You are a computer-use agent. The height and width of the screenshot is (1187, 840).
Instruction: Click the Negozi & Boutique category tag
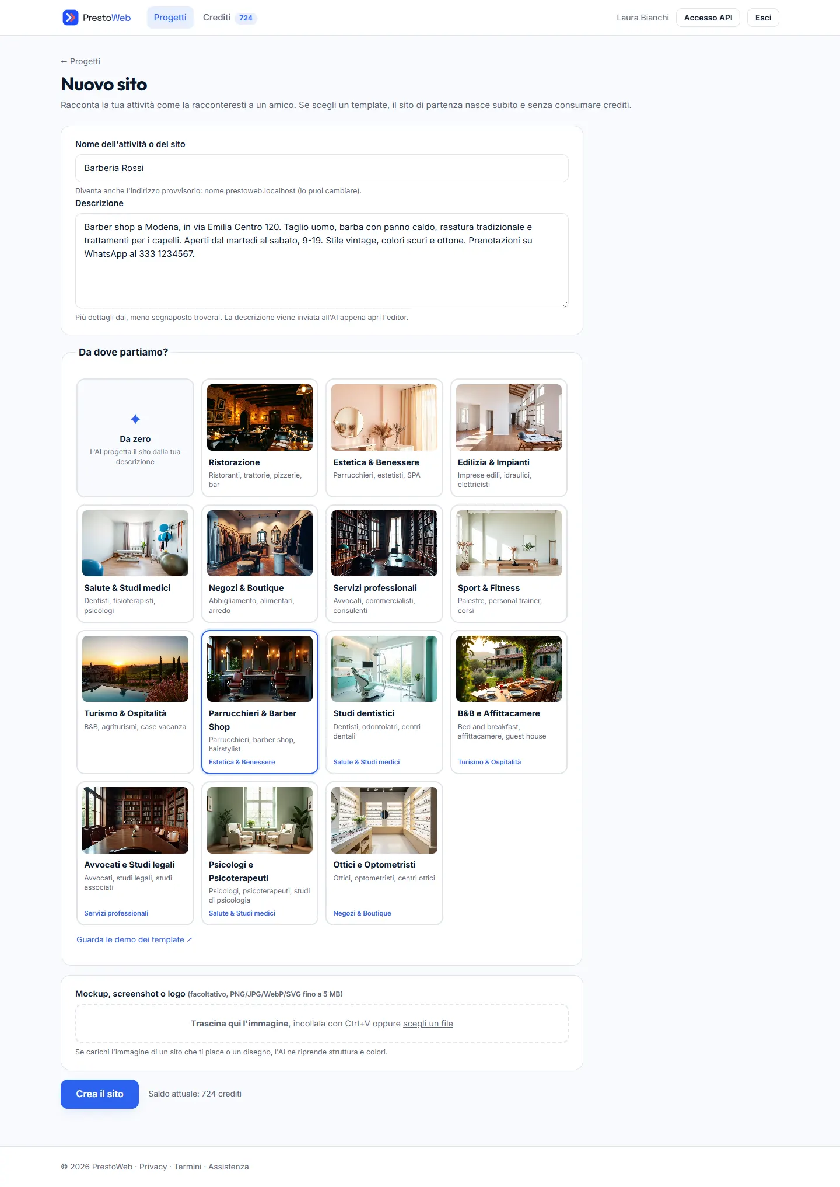click(362, 913)
